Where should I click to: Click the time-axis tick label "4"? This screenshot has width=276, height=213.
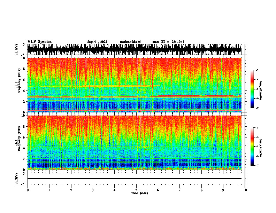115,190
